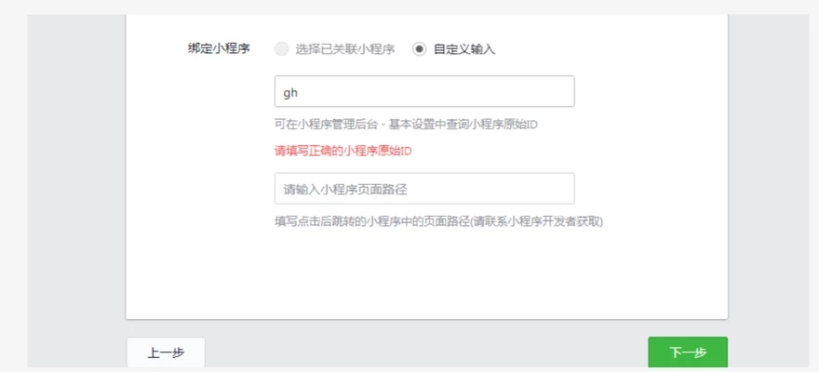Image resolution: width=819 pixels, height=372 pixels.
Task: Select the 自定义输入 radio button
Action: (x=420, y=49)
